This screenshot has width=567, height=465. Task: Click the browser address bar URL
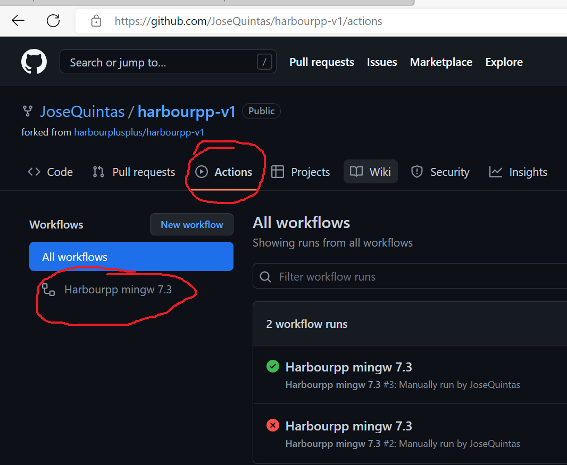248,21
